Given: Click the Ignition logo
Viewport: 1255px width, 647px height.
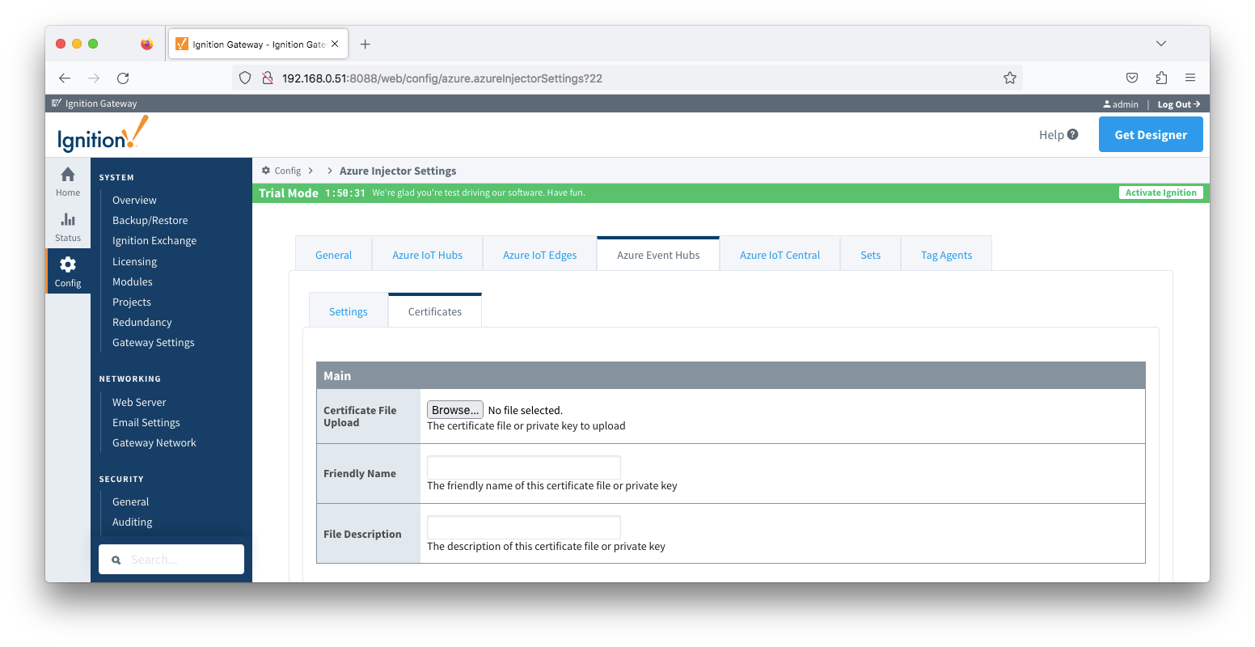Looking at the screenshot, I should (x=103, y=134).
